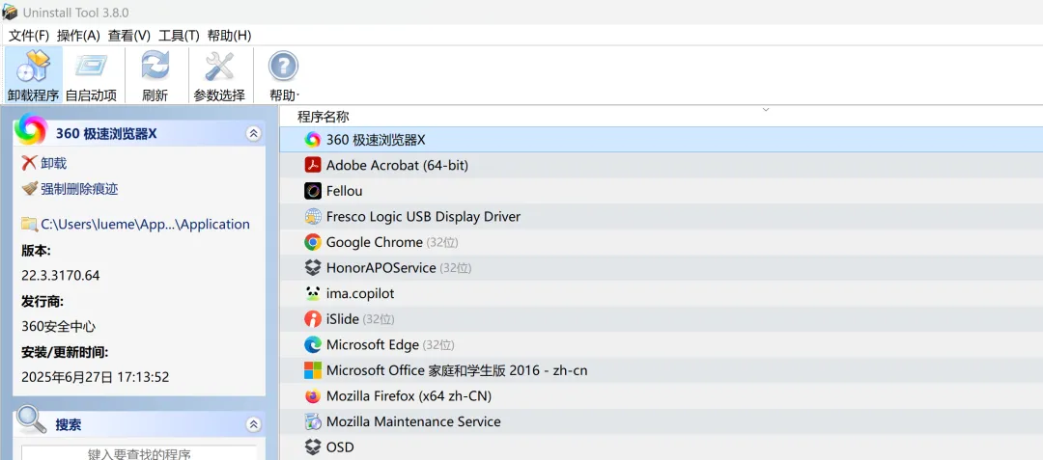Image resolution: width=1043 pixels, height=460 pixels.
Task: Click the Adobe Acrobat PDF icon
Action: tap(313, 165)
